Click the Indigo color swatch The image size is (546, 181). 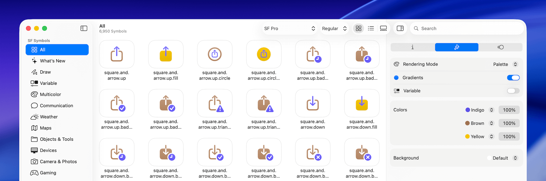tap(468, 110)
